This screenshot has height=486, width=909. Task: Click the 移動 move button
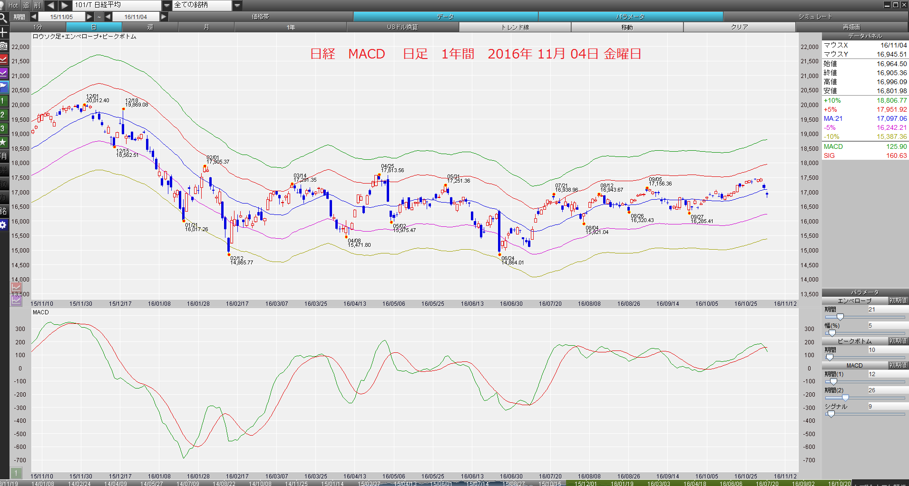coord(627,27)
